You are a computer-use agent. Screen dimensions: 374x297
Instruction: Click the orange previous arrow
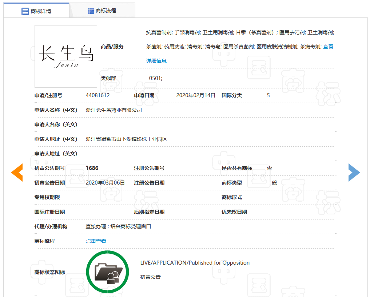coord(17,173)
